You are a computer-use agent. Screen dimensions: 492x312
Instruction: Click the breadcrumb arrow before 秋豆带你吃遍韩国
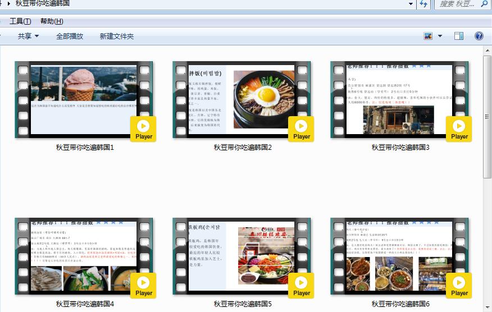[x=8, y=4]
